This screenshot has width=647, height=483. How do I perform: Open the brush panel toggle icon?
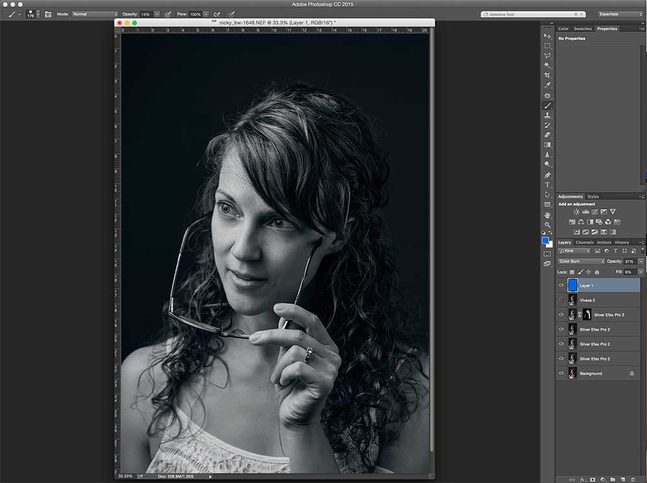coord(48,14)
